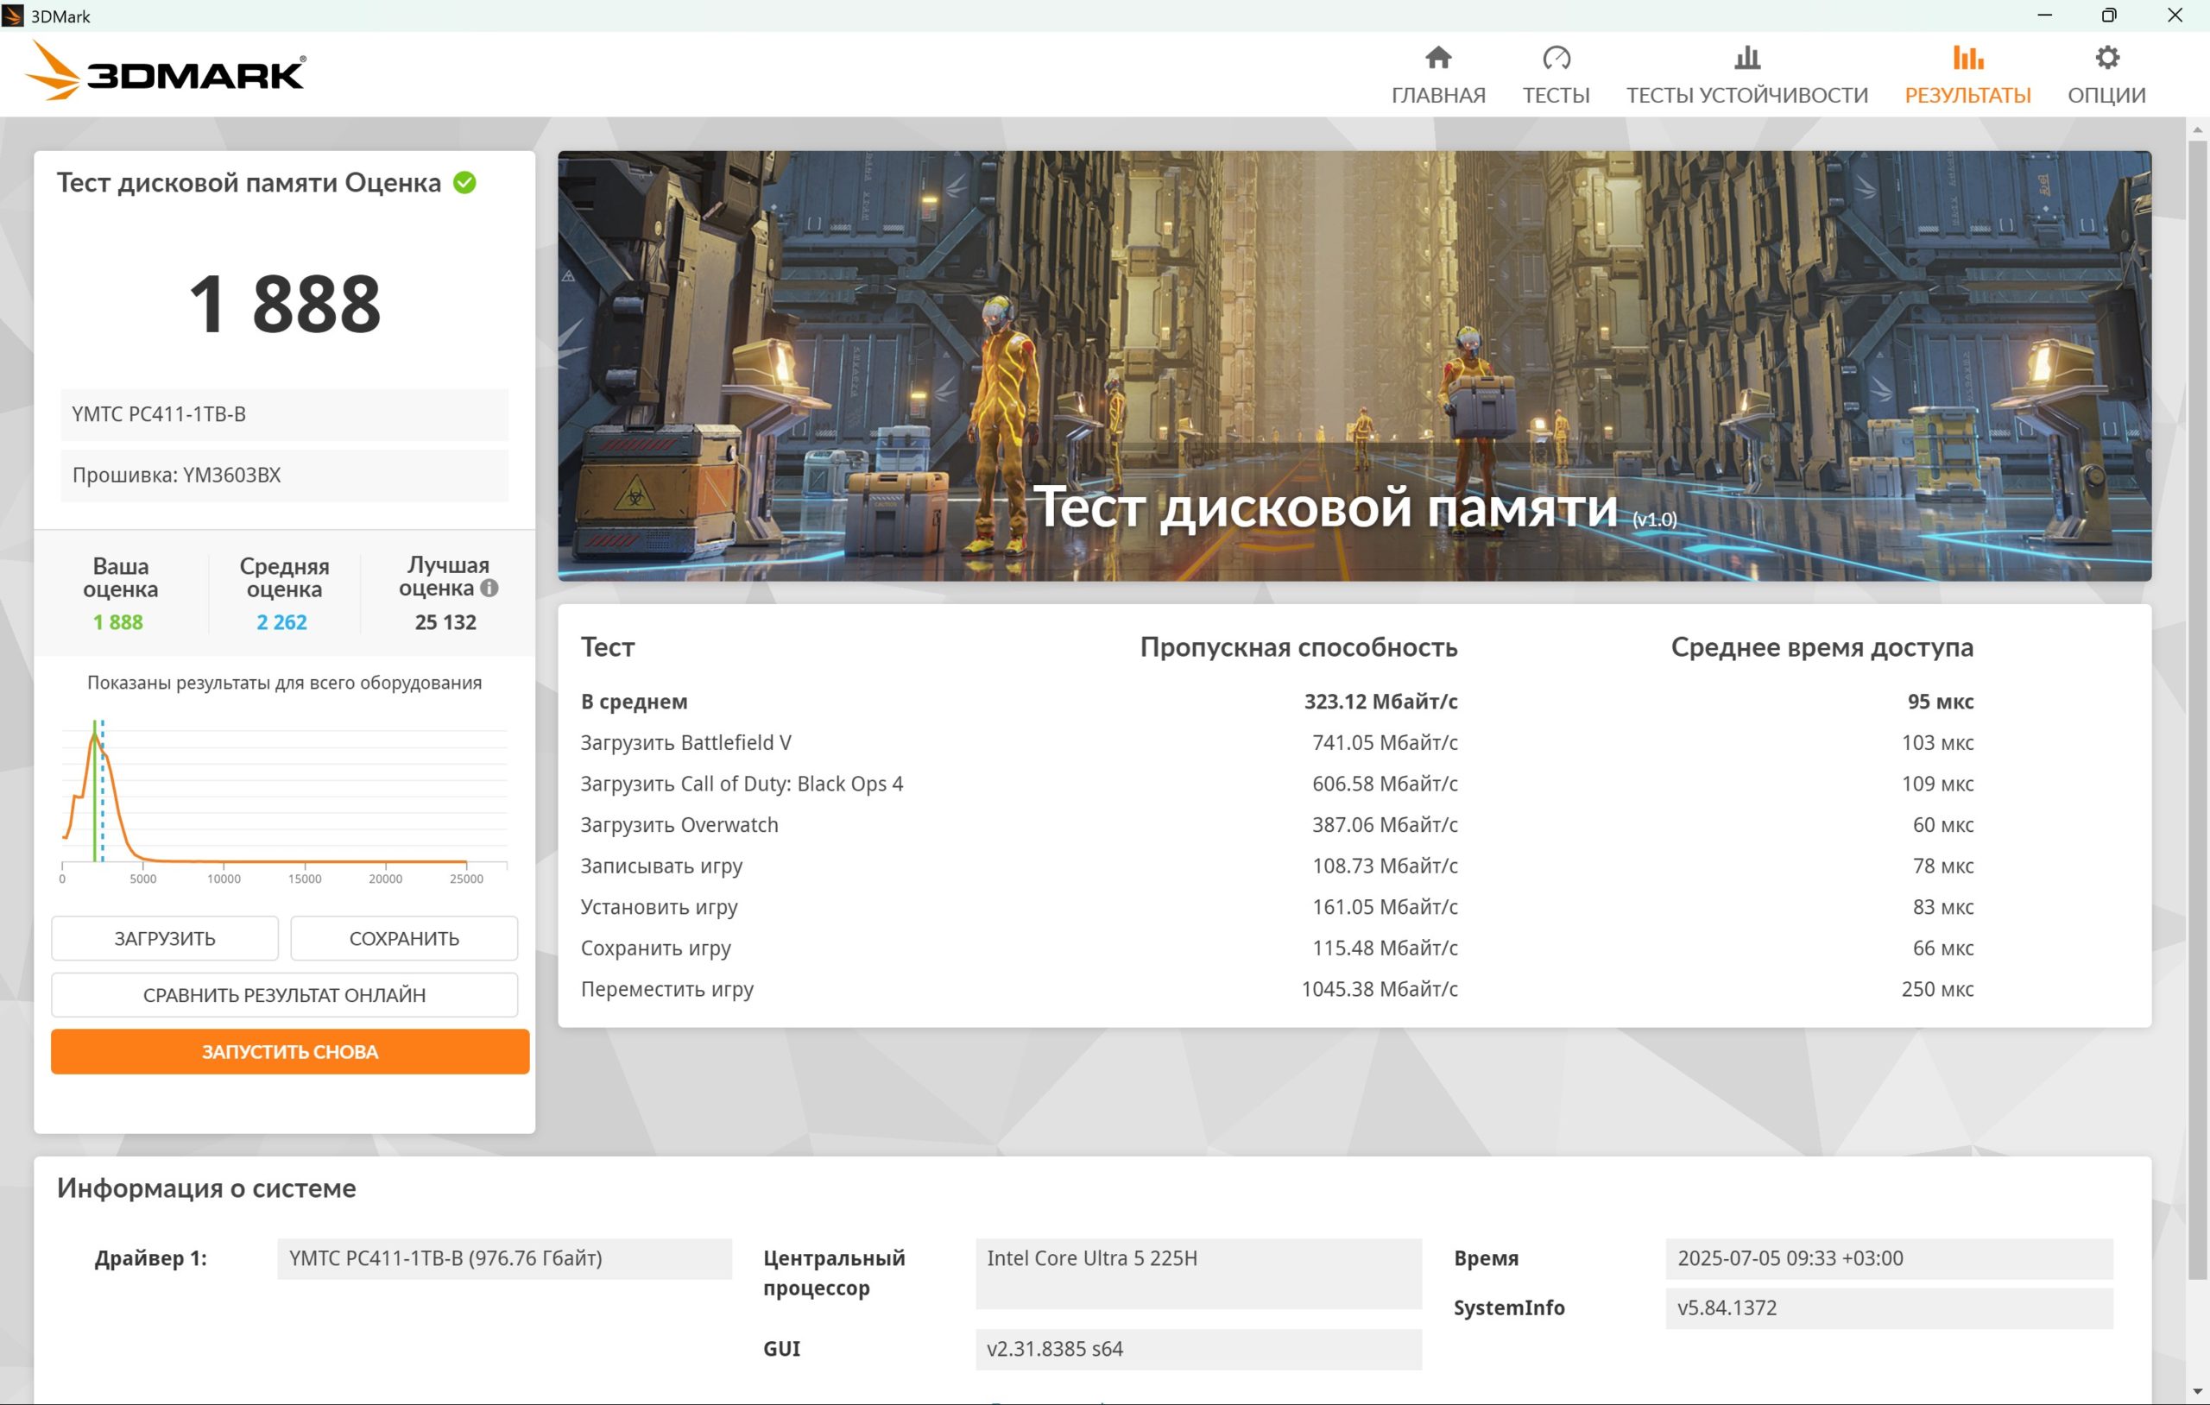2210x1405 pixels.
Task: Switch to the ТЕСТЫ tab
Action: tap(1556, 75)
